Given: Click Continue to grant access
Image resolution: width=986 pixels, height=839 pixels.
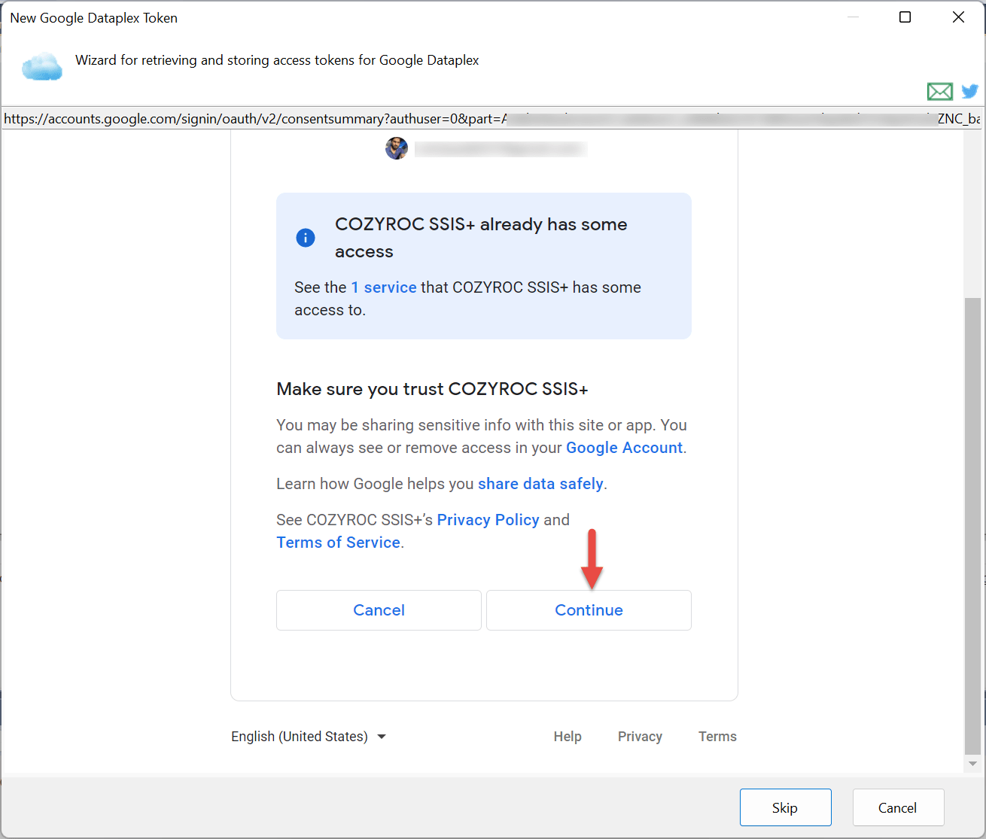Looking at the screenshot, I should click(x=589, y=610).
